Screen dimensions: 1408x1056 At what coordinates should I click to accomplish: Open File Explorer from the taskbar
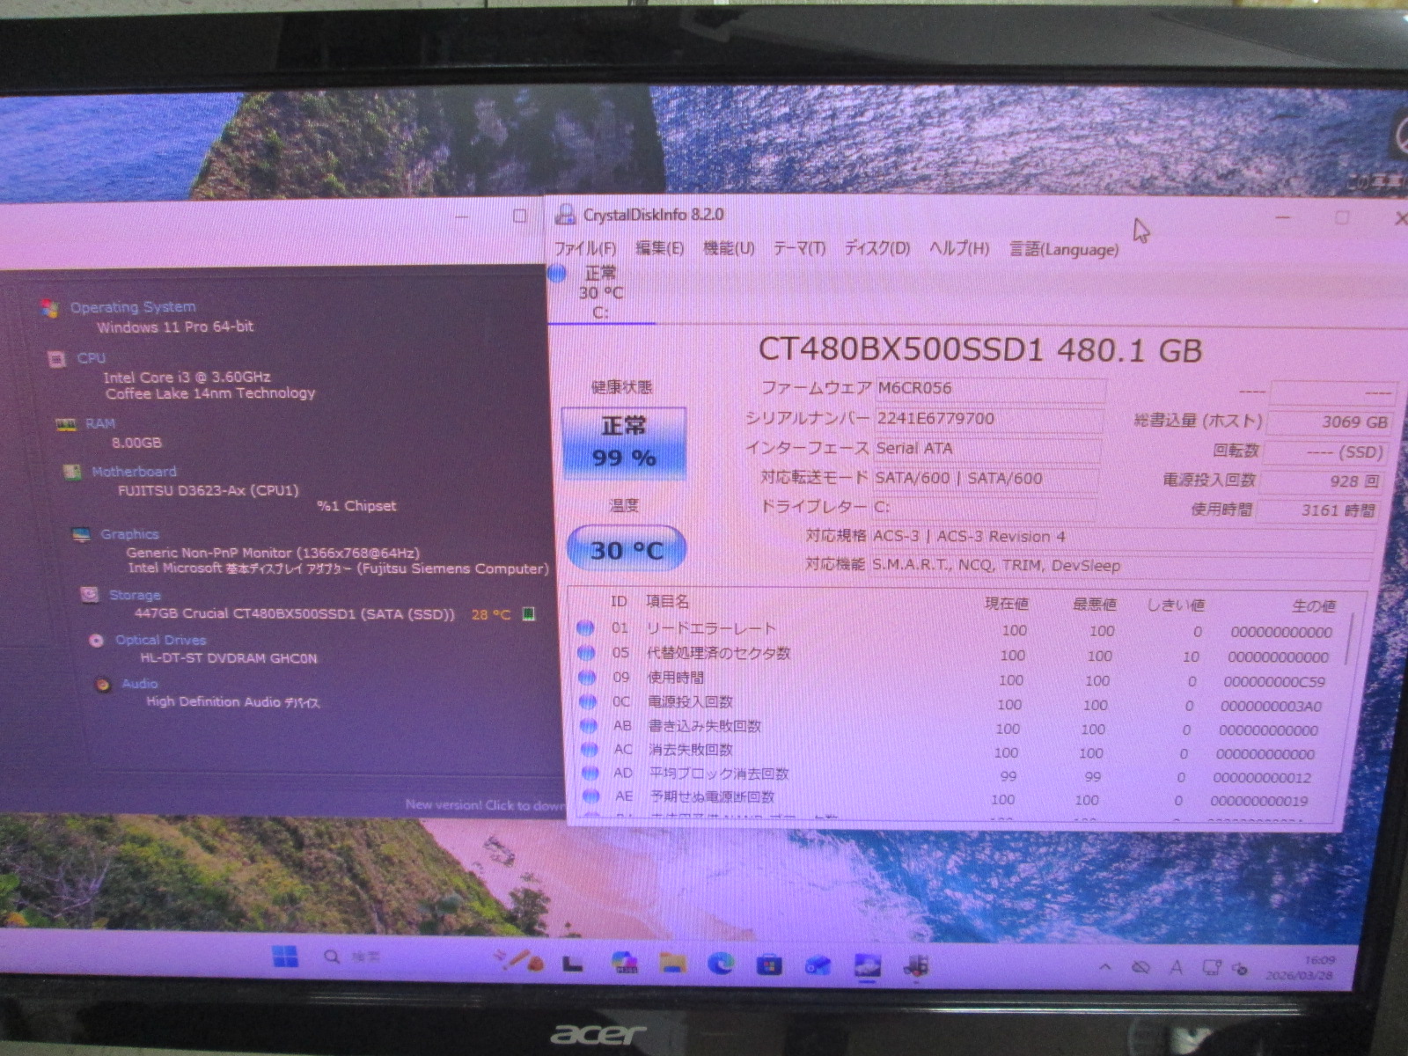pos(673,964)
